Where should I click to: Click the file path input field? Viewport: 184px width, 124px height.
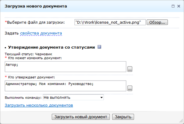(110, 22)
